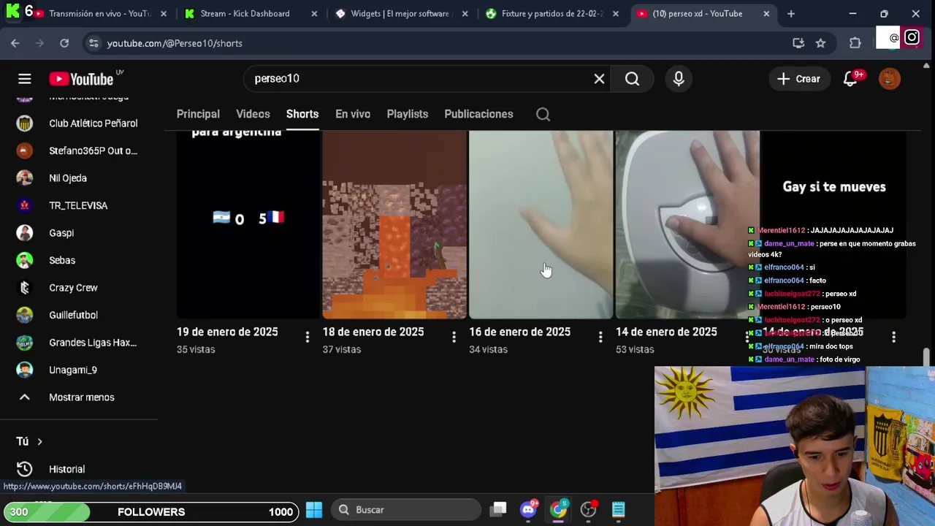The width and height of the screenshot is (935, 526).
Task: Open TR_TELEVISA channel in sidebar
Action: tap(79, 205)
